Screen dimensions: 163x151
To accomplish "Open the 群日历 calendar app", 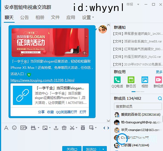I will [x=131, y=80].
